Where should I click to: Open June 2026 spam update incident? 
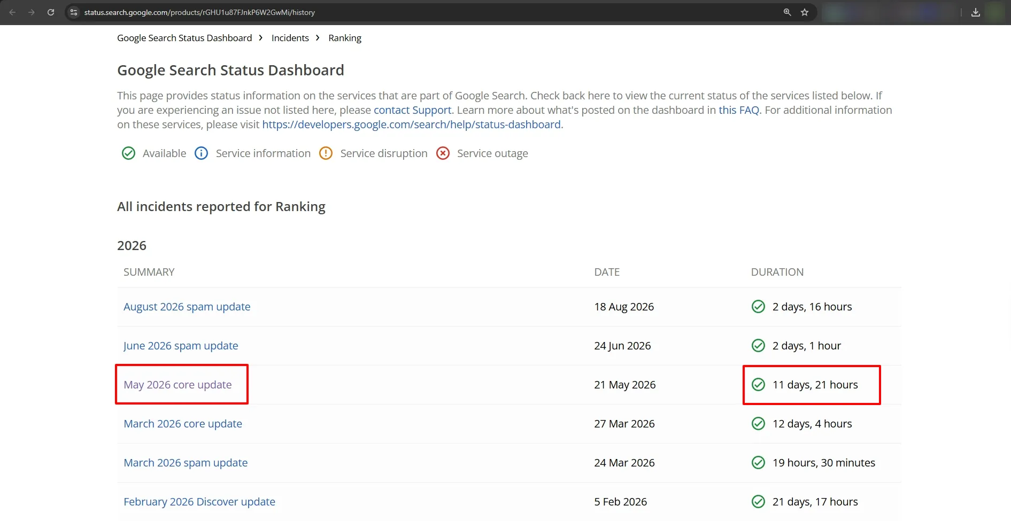181,346
